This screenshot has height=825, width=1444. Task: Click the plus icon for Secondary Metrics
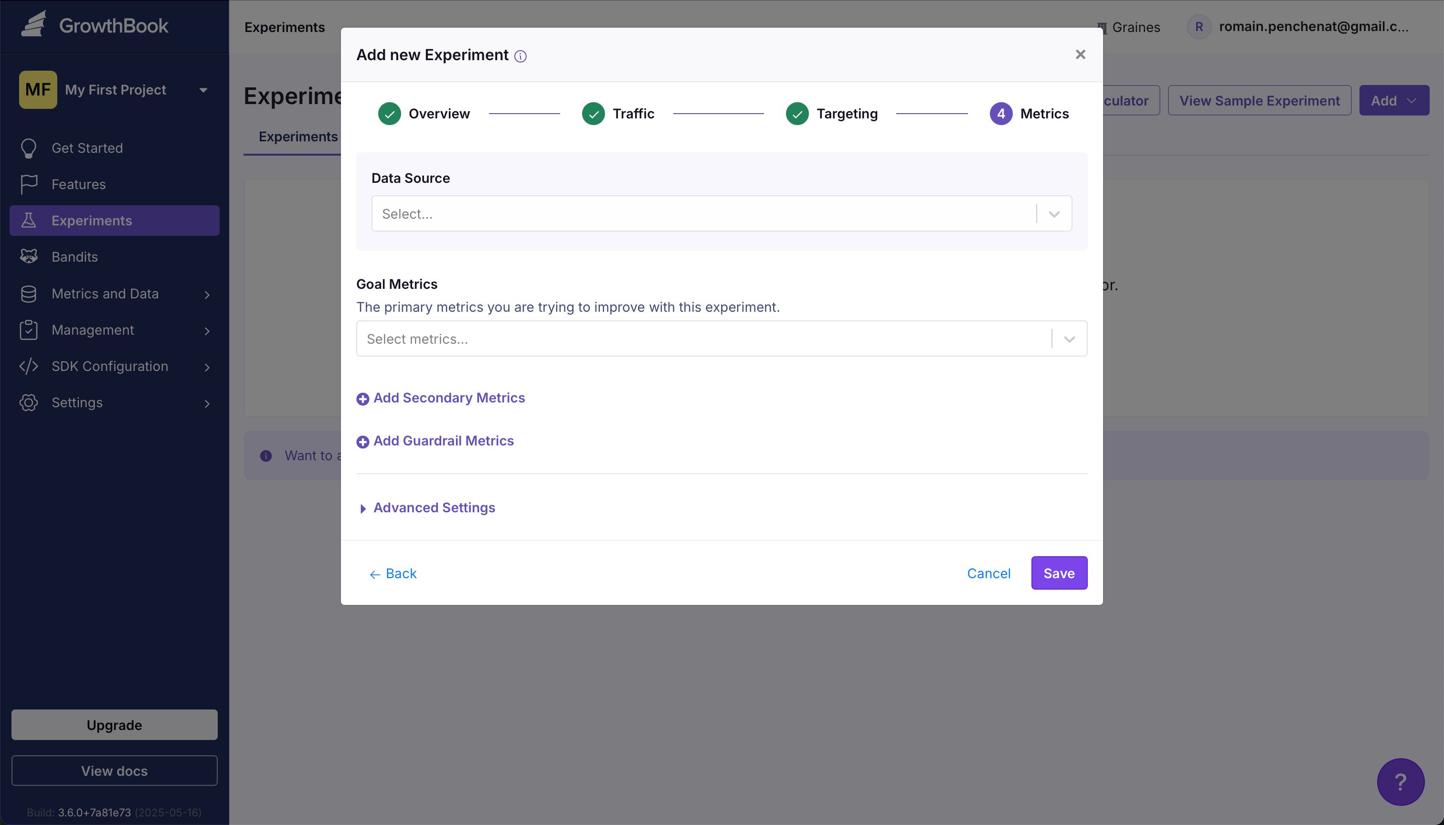(x=363, y=399)
